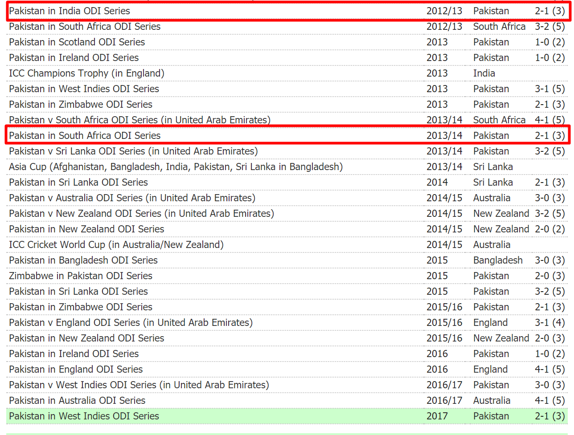Click result 3-0 (3) in Pakistan in Bangladesh row

[550, 260]
